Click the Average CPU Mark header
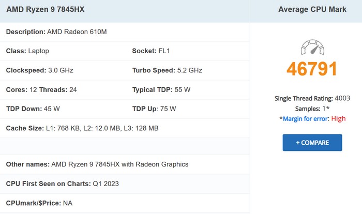The image size is (362, 214). click(312, 9)
